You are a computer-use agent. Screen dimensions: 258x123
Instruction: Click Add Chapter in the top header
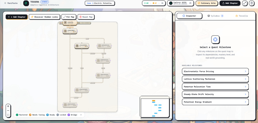[230, 3]
